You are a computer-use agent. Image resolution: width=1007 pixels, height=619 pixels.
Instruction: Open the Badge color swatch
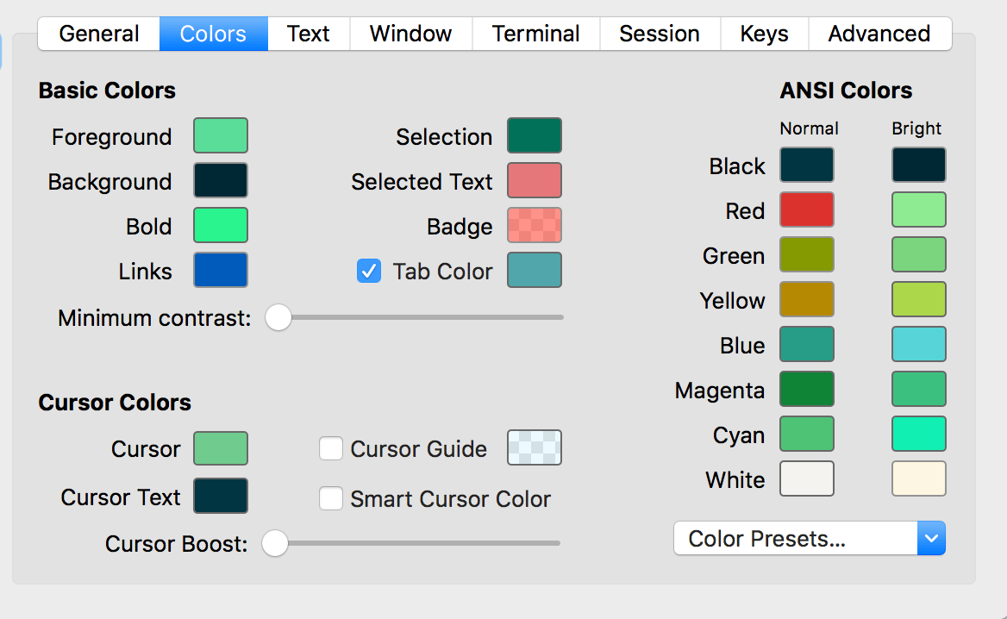[535, 226]
